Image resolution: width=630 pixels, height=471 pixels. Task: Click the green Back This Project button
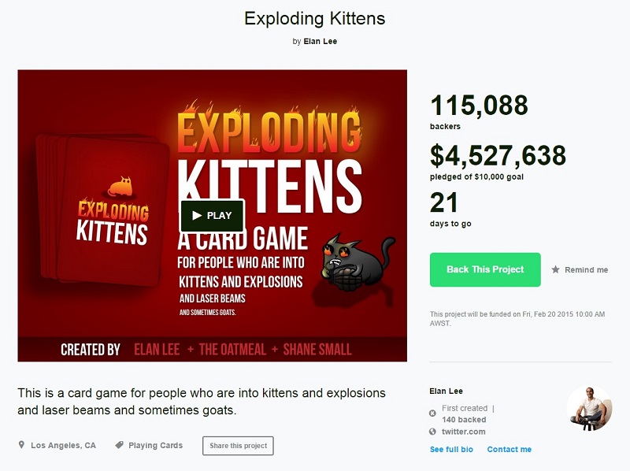point(485,269)
